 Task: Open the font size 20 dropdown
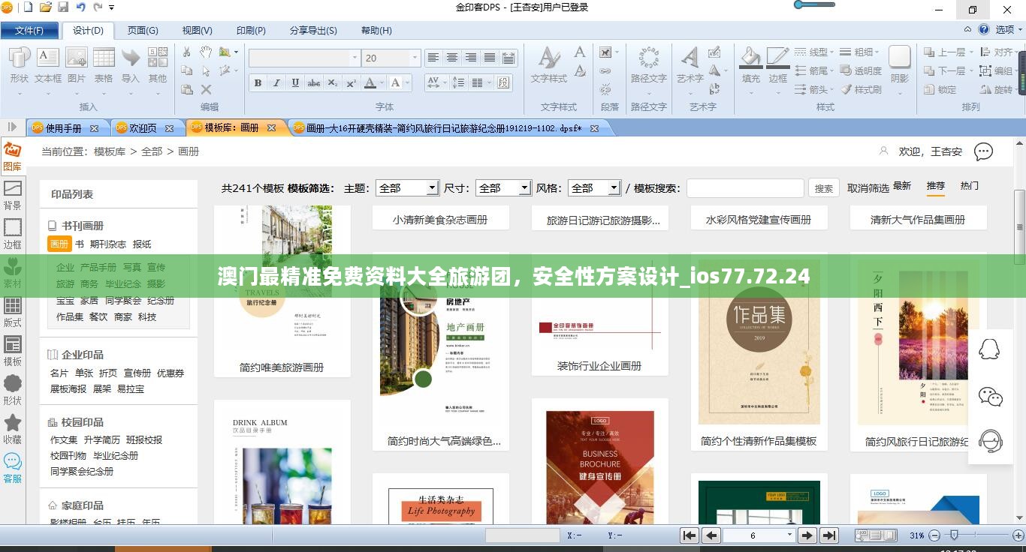pos(415,58)
